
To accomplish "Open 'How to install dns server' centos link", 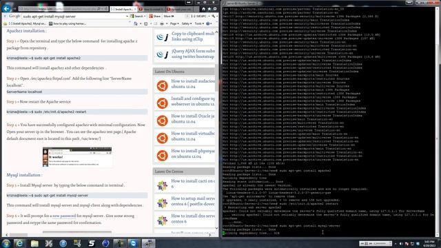I will (193, 218).
